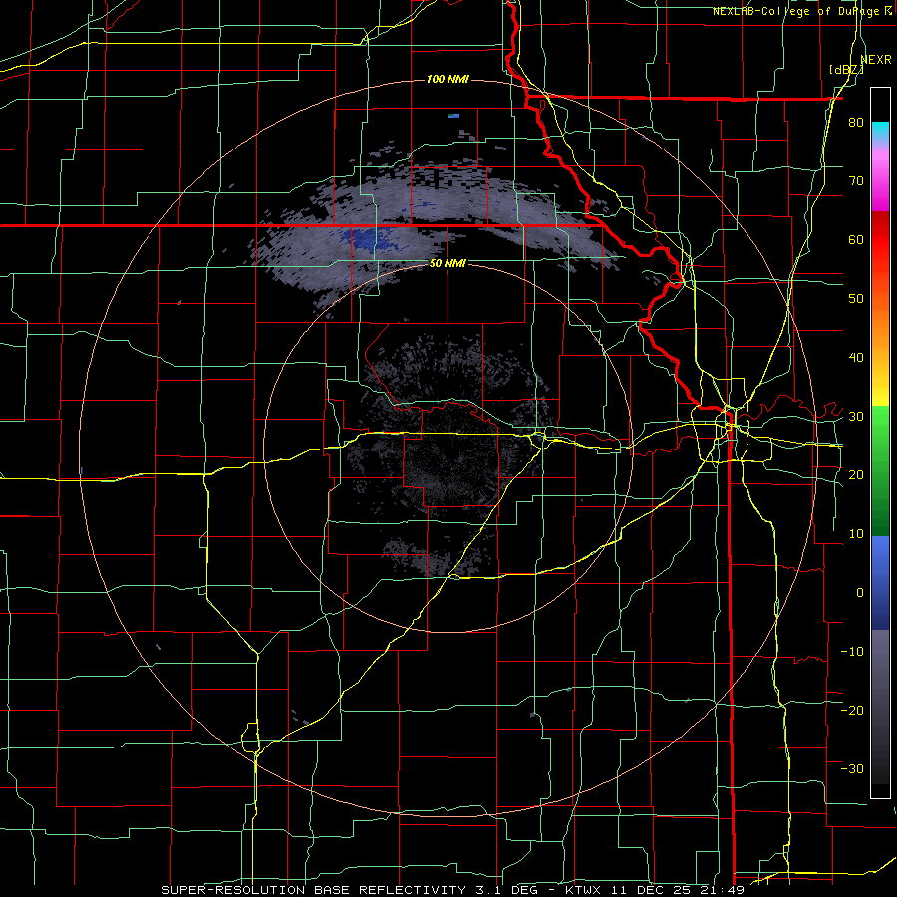The width and height of the screenshot is (897, 897).
Task: Click the 50 value on the dBZ scale
Action: tap(856, 299)
